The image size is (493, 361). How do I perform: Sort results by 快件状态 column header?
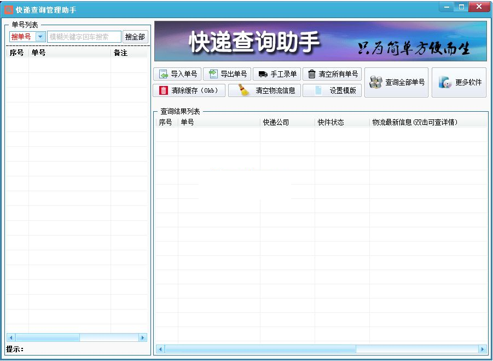coord(342,122)
